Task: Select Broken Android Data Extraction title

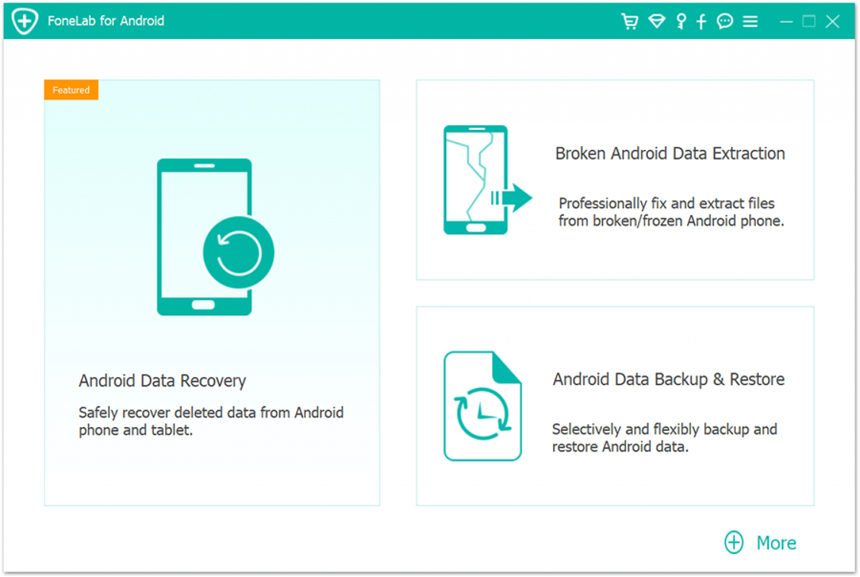Action: (x=670, y=153)
